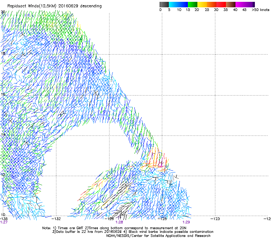This screenshot has width=271, height=238.
Task: Click the latitude label 20
Action: tap(3, 12)
